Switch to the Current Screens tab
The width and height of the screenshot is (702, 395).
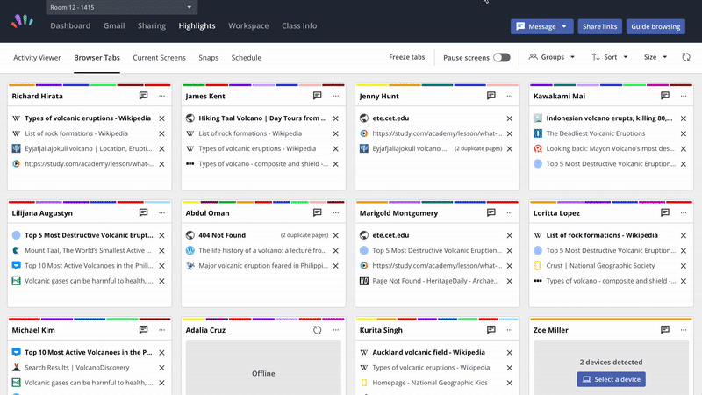click(x=159, y=57)
